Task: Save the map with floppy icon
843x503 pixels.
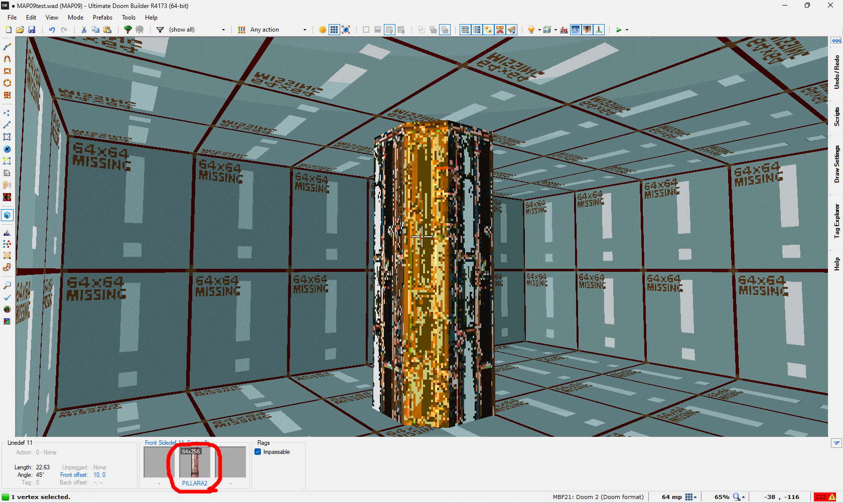Action: click(32, 30)
